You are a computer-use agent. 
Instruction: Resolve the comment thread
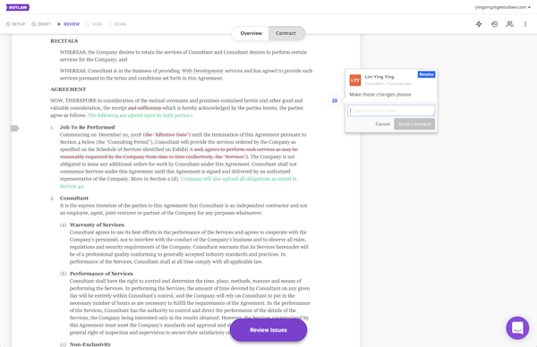[426, 74]
